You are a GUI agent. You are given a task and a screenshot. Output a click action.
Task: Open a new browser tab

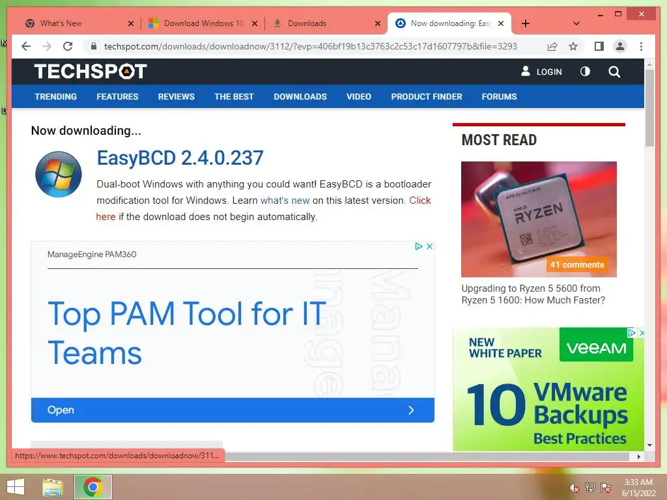526,23
